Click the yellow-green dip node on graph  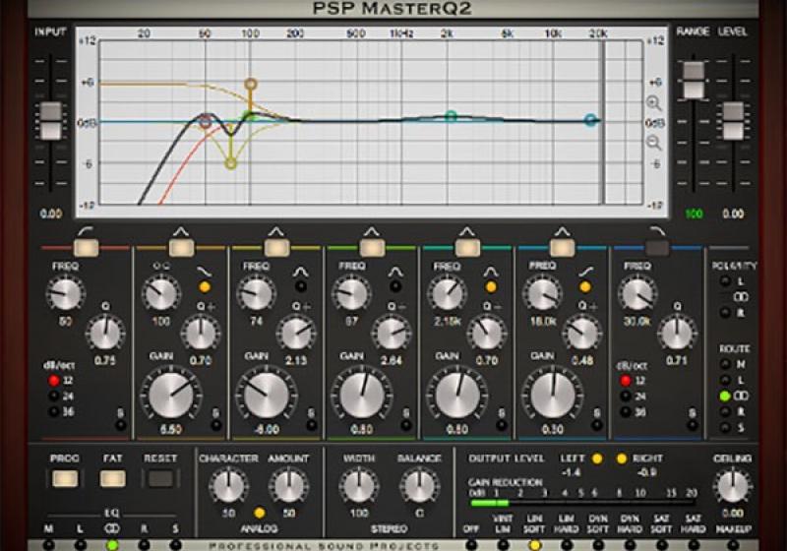(x=231, y=163)
